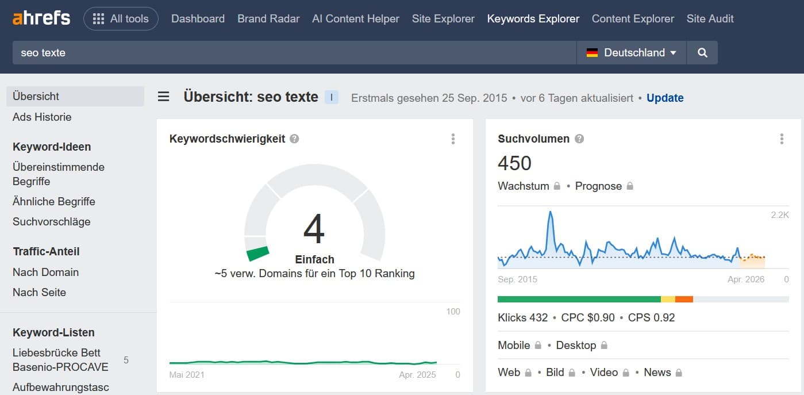The width and height of the screenshot is (804, 395).
Task: Select Keywords Explorer tab
Action: click(533, 18)
